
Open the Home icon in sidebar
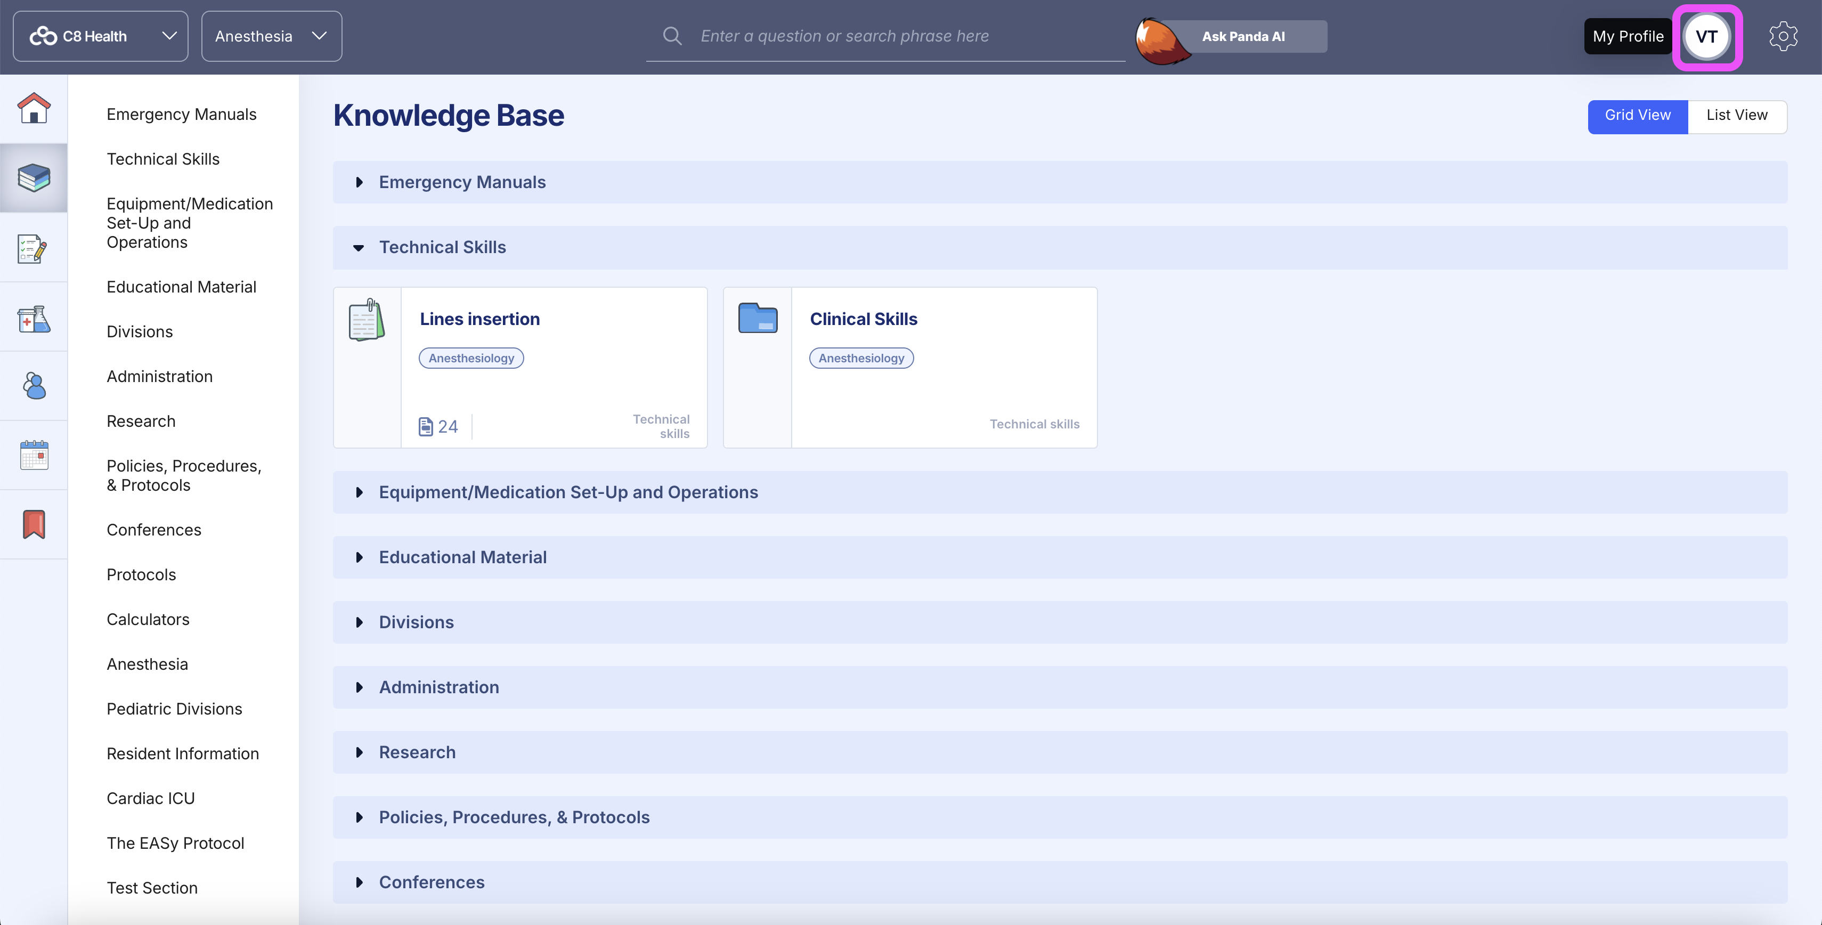pyautogui.click(x=34, y=108)
